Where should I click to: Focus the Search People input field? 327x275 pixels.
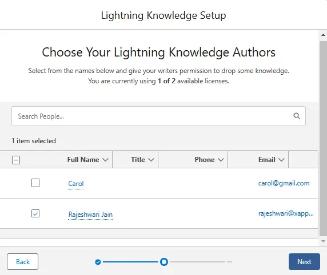(x=158, y=116)
